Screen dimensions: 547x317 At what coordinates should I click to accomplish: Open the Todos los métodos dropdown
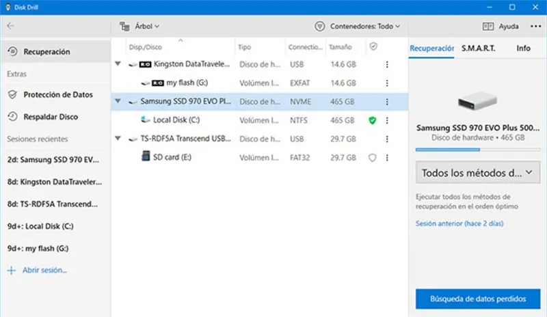477,172
